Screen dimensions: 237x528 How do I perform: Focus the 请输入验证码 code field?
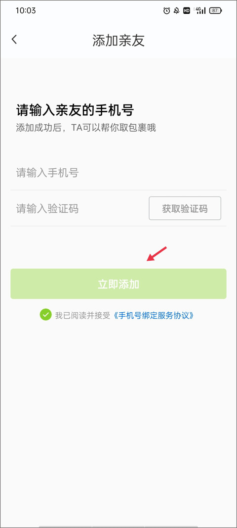click(x=79, y=209)
